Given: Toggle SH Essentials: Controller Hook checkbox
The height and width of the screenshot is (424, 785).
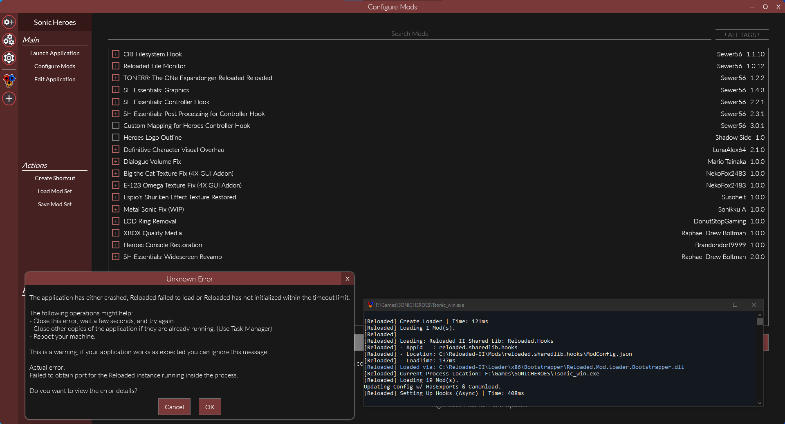Looking at the screenshot, I should (116, 102).
